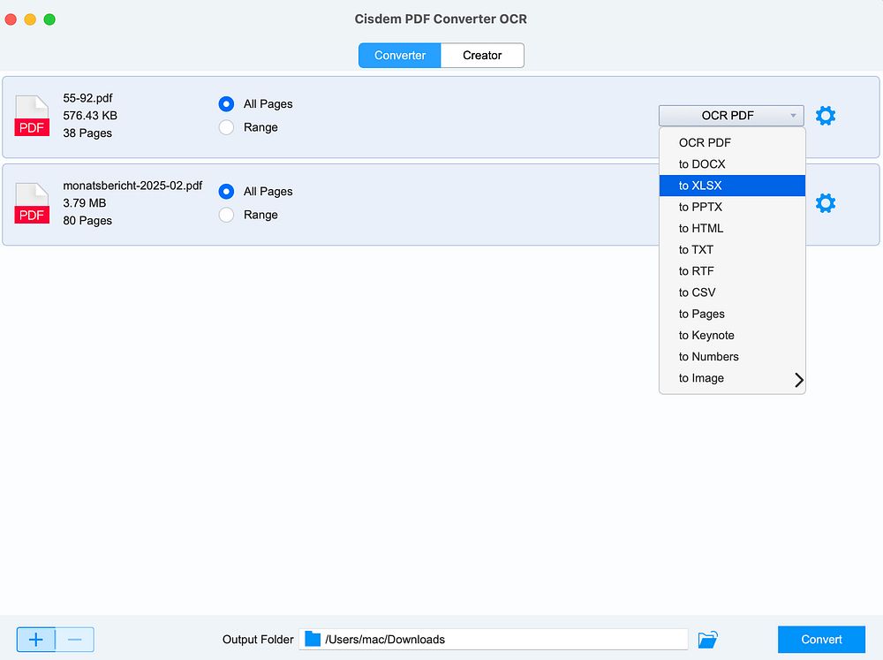Select Range for 55-92.pdf
The image size is (883, 660).
(226, 127)
